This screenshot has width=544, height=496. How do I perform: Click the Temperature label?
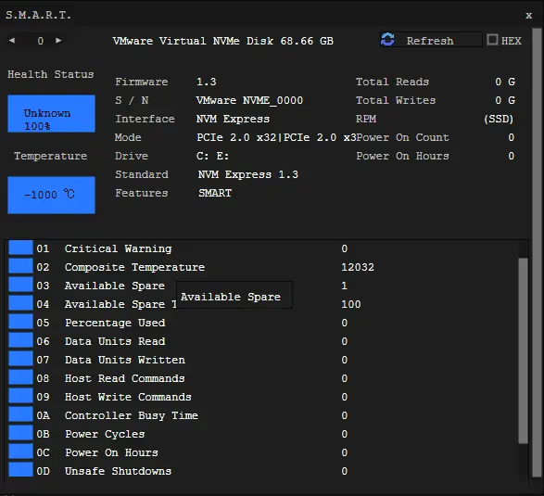51,156
